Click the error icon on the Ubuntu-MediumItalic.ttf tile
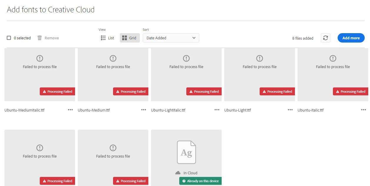Screen dimensions: 370x186 (x=40, y=58)
